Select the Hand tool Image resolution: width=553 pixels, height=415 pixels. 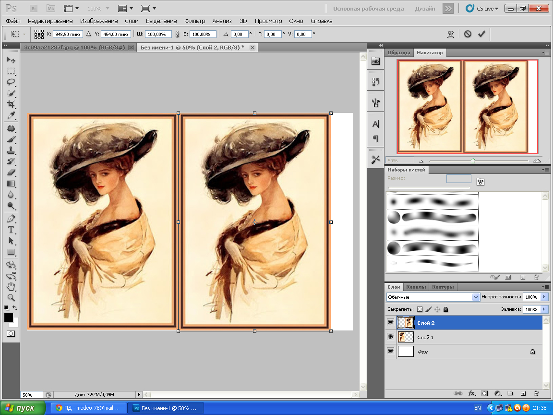tap(11, 286)
